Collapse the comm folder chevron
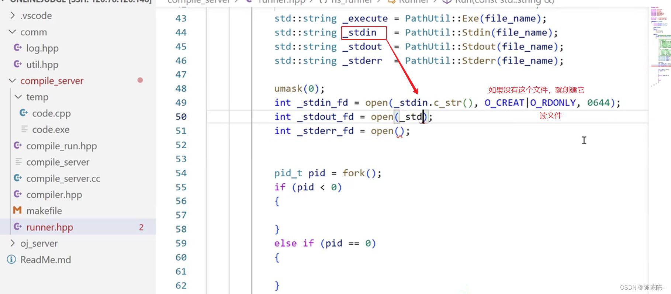671x294 pixels. (x=13, y=32)
